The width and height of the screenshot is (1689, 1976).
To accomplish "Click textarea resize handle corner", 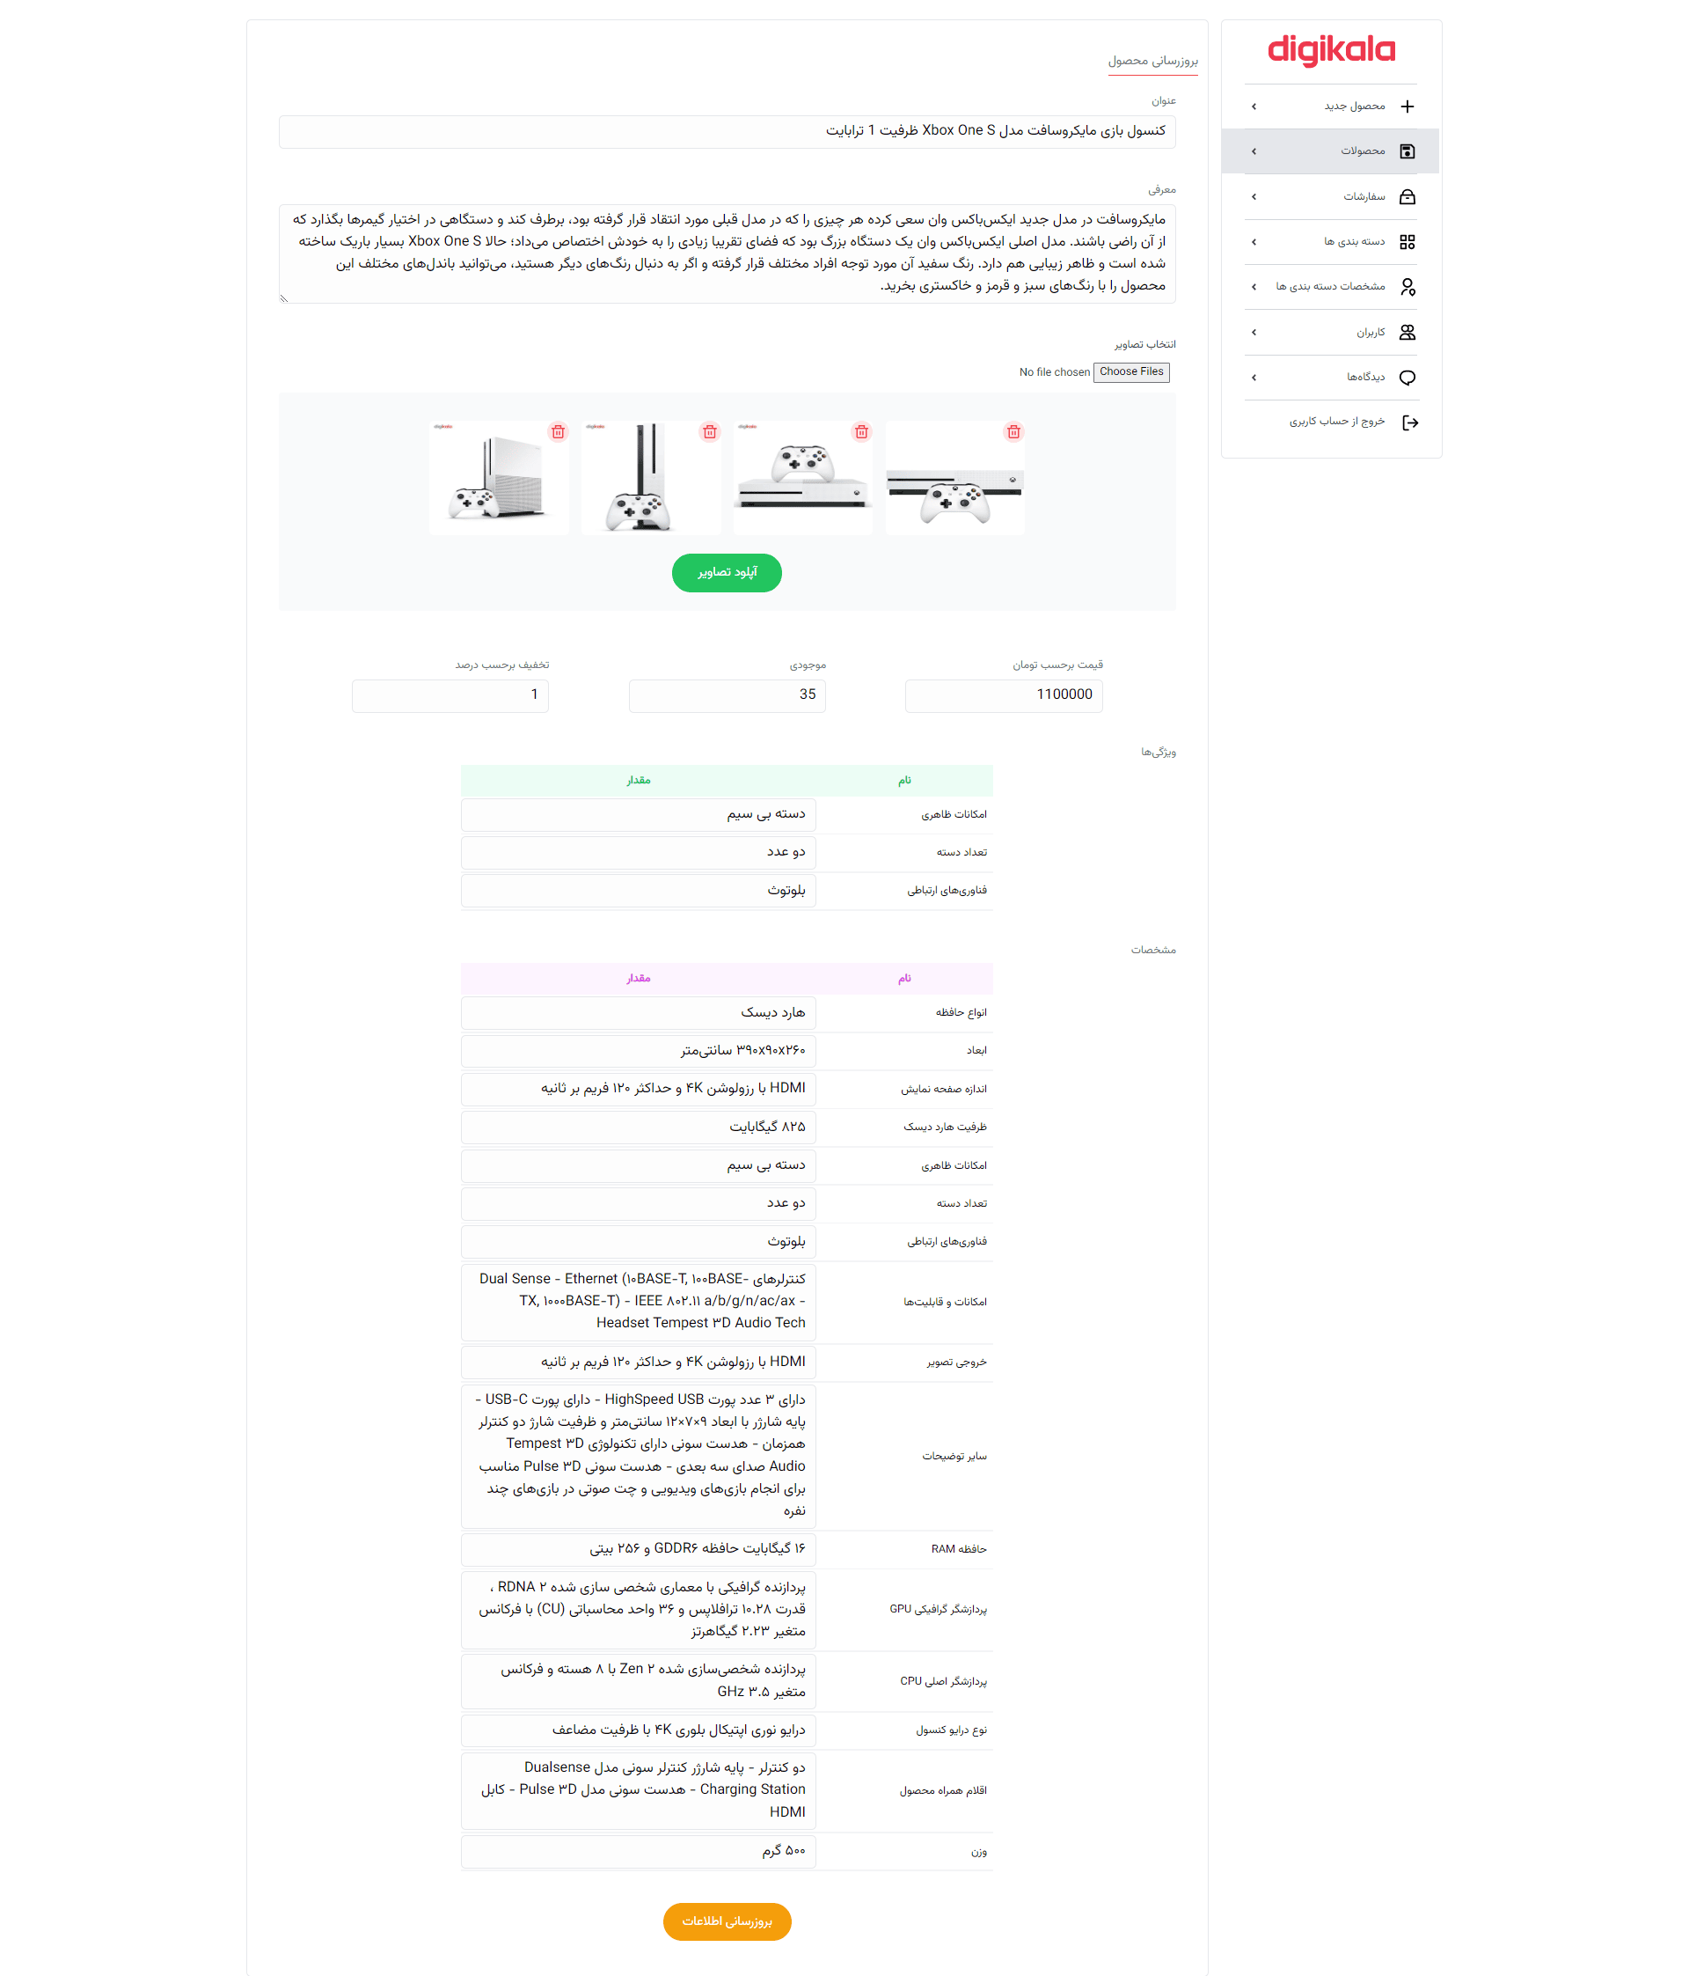I will [x=284, y=298].
